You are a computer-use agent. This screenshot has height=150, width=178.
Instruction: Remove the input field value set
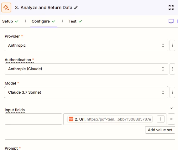point(171,119)
